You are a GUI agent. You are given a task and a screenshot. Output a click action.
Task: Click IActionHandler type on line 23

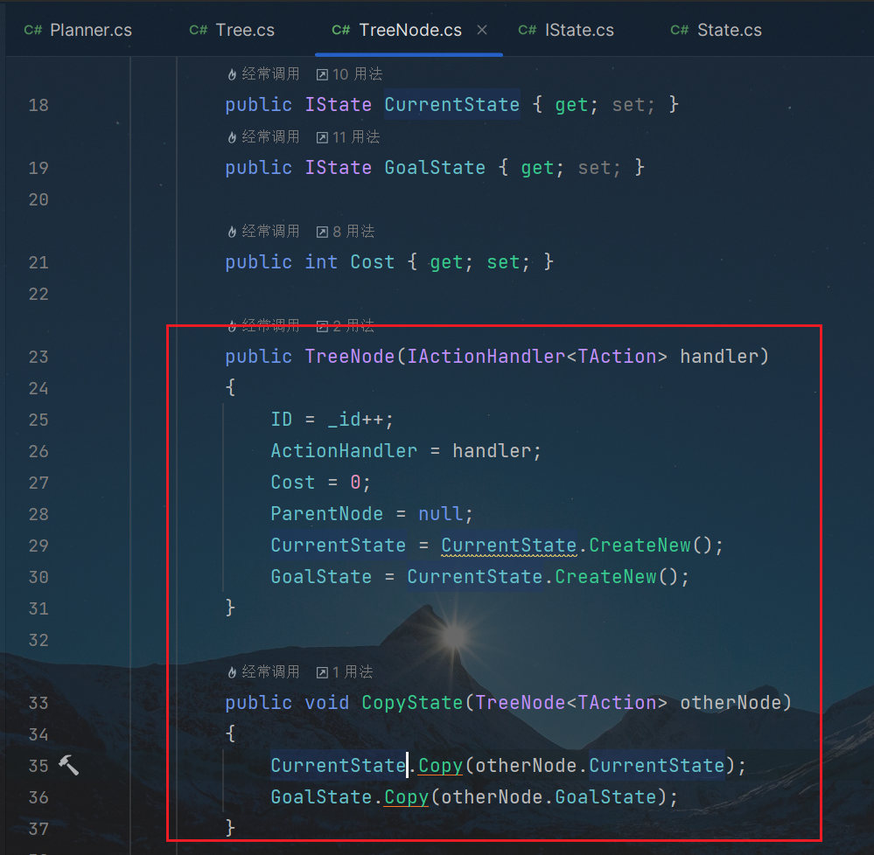pos(486,357)
